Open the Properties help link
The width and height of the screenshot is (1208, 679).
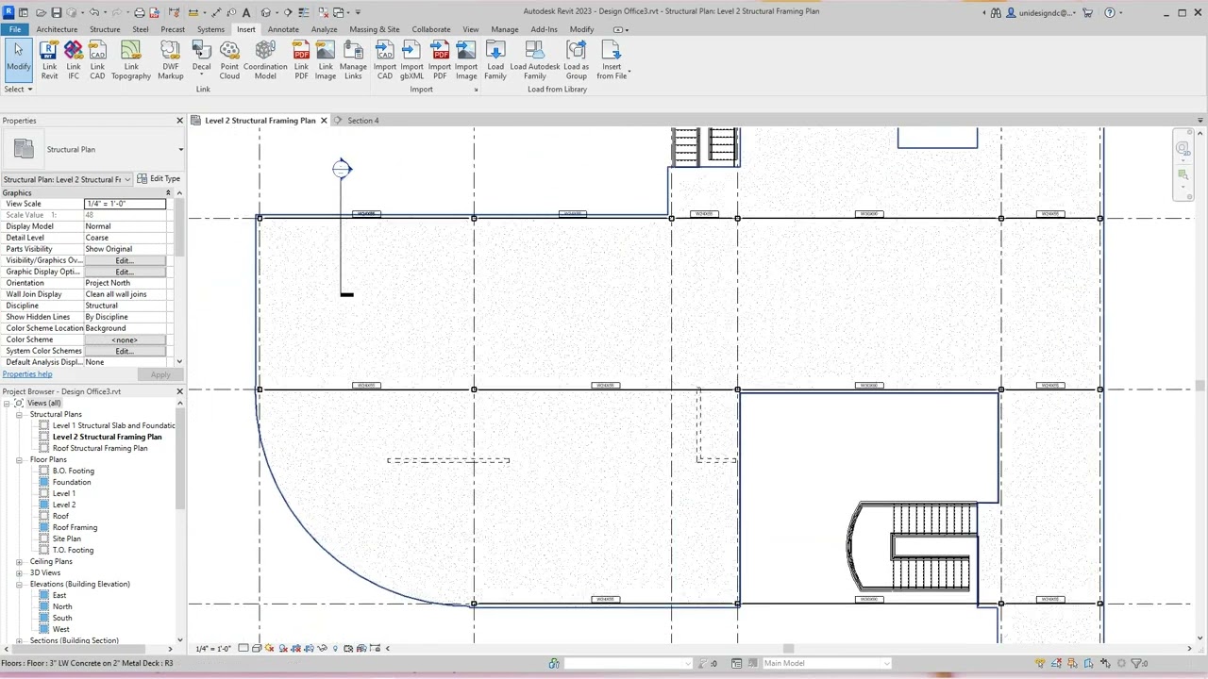[27, 374]
